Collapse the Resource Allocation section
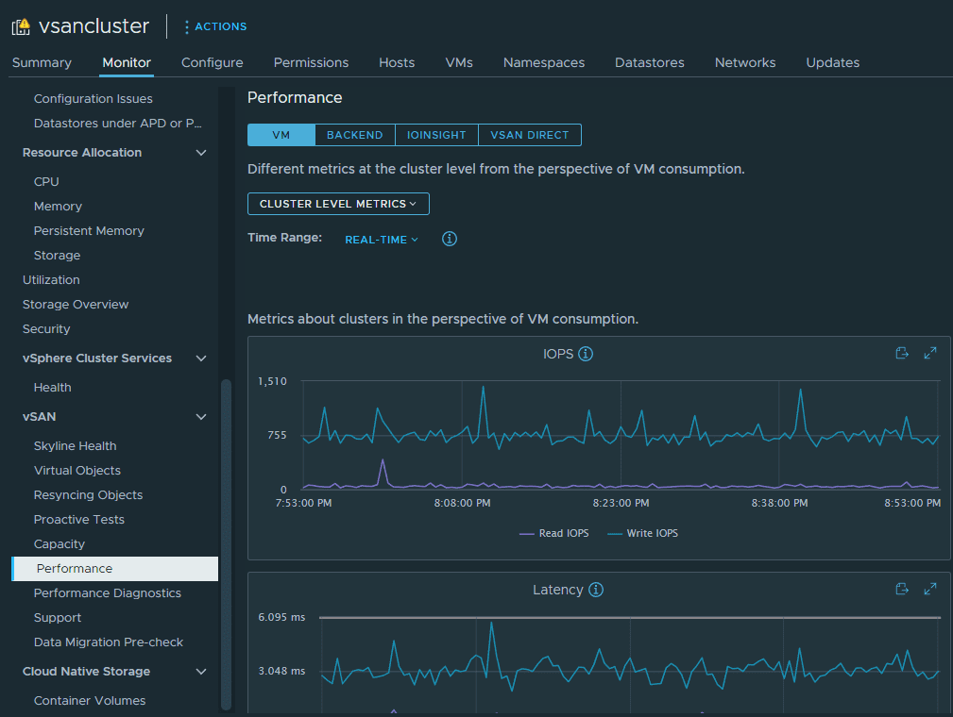The width and height of the screenshot is (953, 717). (x=200, y=153)
